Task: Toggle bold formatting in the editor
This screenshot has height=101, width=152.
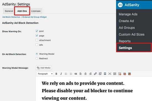Action: [56, 74]
